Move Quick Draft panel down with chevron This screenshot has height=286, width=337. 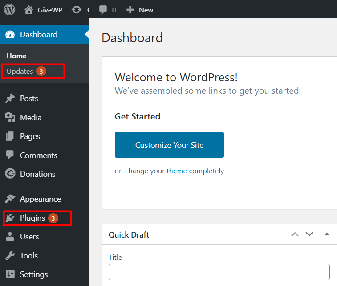[x=309, y=234]
